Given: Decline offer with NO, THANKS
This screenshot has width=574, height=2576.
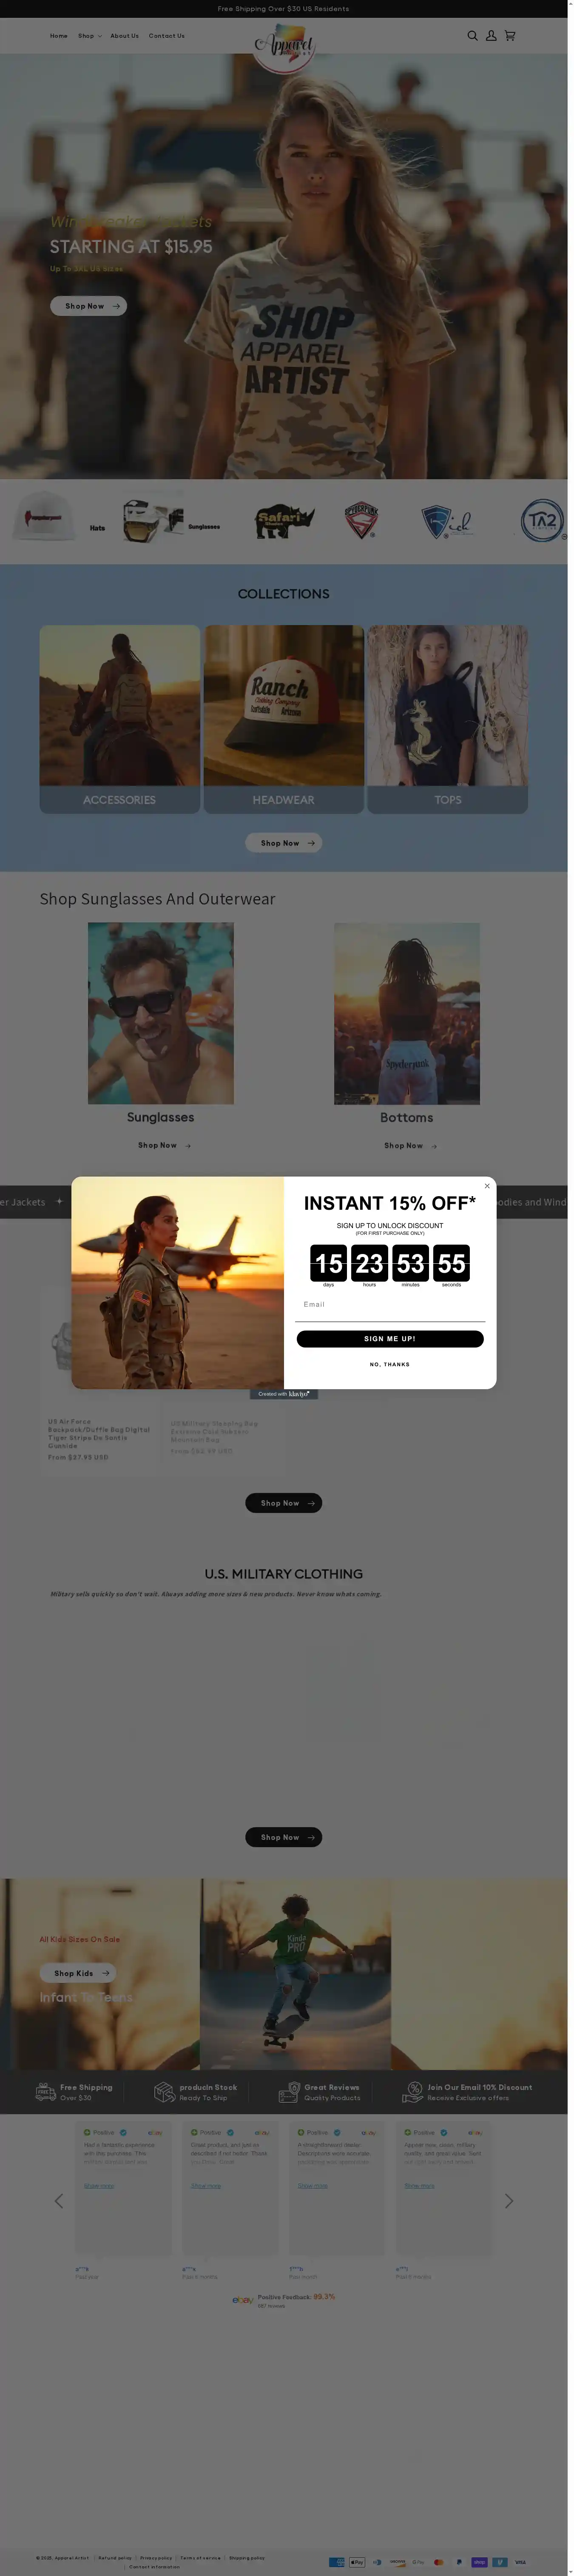Looking at the screenshot, I should pos(390,1365).
